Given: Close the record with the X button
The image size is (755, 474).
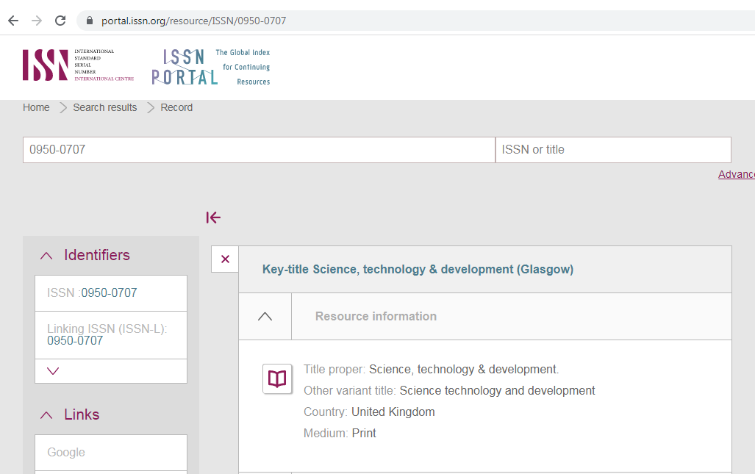Looking at the screenshot, I should (x=225, y=259).
